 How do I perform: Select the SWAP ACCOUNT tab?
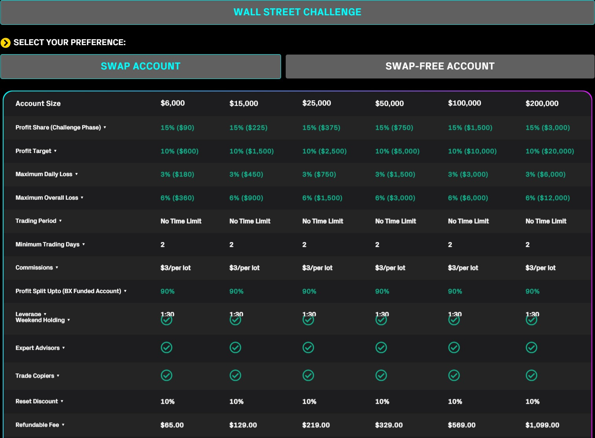click(141, 66)
